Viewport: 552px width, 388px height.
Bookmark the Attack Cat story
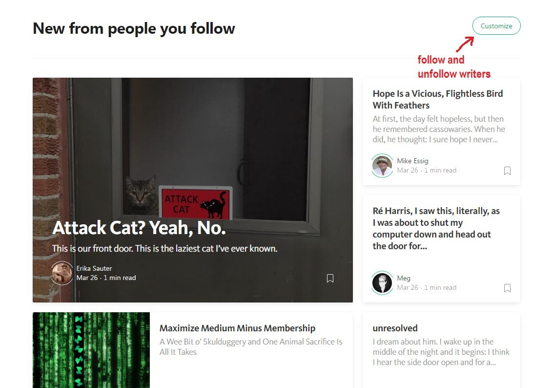(330, 278)
